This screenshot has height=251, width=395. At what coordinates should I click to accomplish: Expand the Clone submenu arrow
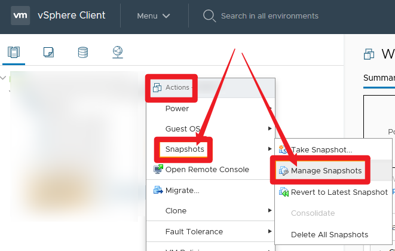pyautogui.click(x=270, y=210)
